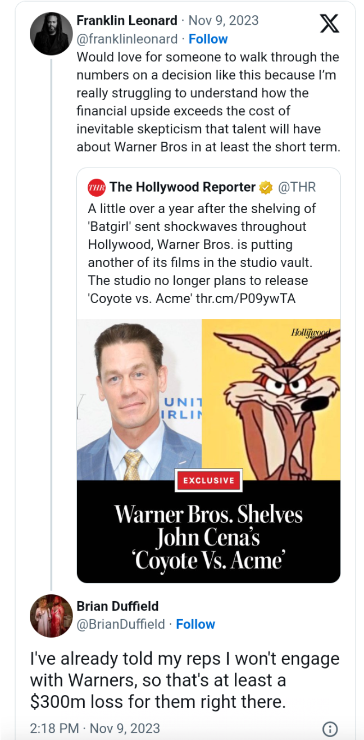This screenshot has width=364, height=740.
Task: Click the Nov 9, 2023 date by Franklin
Action: click(x=225, y=21)
